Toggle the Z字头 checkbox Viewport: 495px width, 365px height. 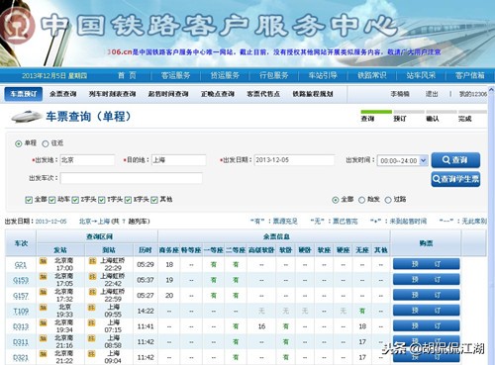75,200
